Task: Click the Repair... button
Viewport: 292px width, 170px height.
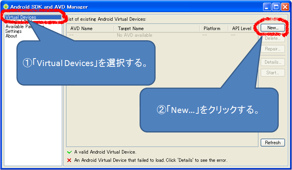Action: click(x=272, y=49)
